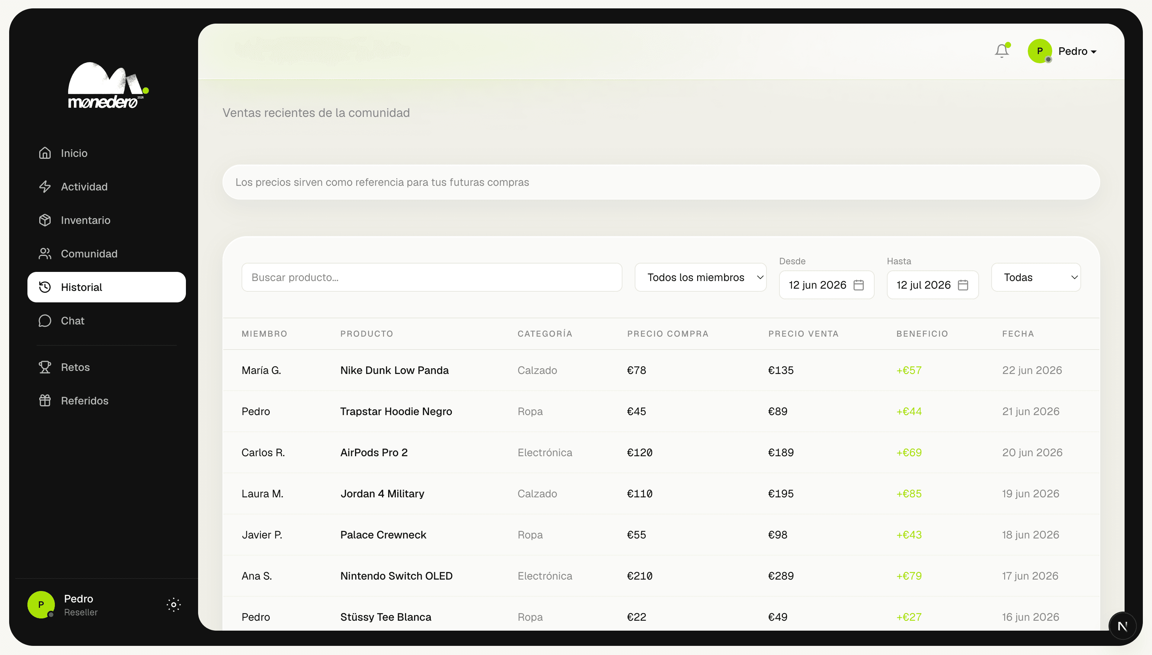The height and width of the screenshot is (655, 1152).
Task: Click the FECHA column header
Action: pos(1018,334)
